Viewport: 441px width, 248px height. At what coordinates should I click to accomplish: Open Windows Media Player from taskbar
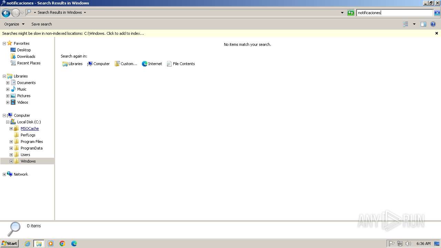pos(51,244)
